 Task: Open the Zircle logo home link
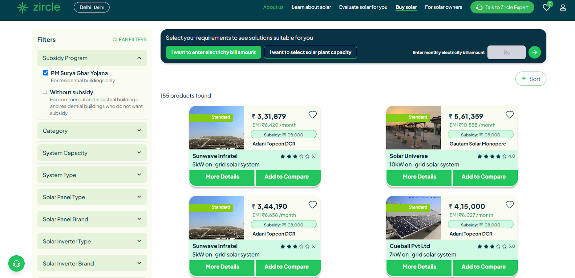(38, 7)
